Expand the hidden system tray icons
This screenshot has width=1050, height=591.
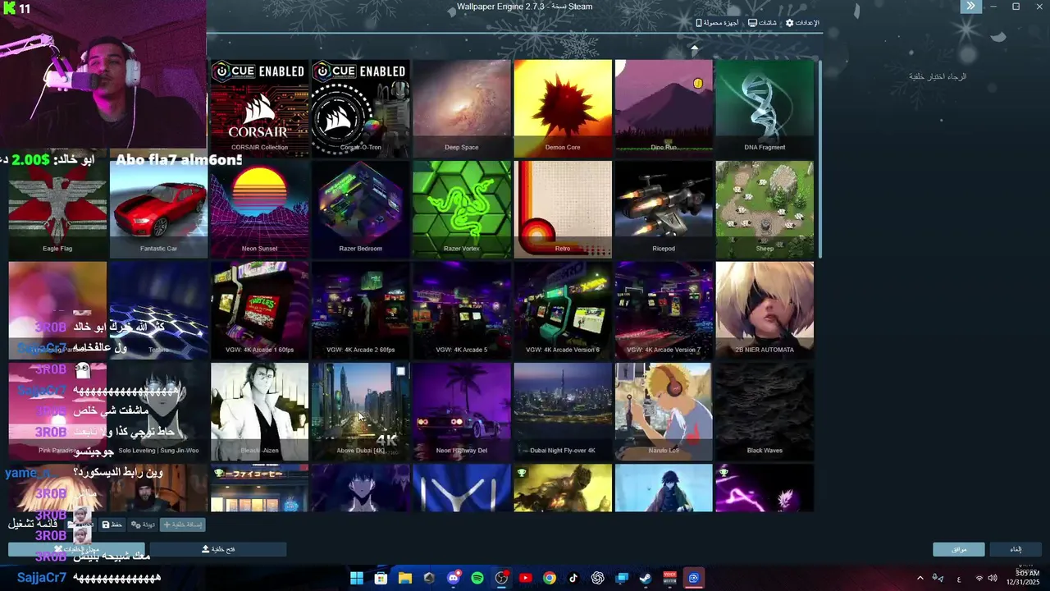[x=920, y=579]
